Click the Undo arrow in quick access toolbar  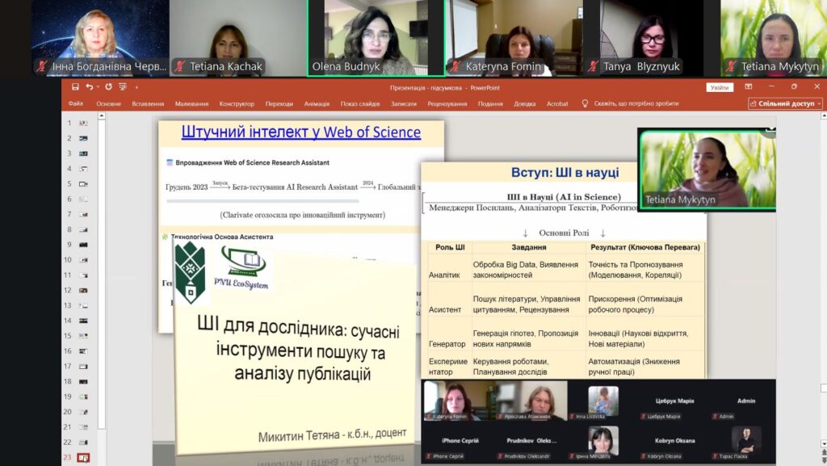click(89, 87)
